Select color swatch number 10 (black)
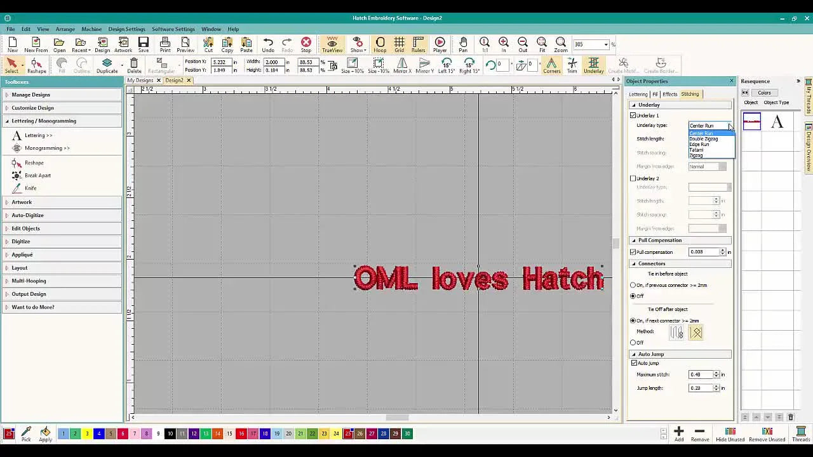This screenshot has height=457, width=813. [x=170, y=434]
